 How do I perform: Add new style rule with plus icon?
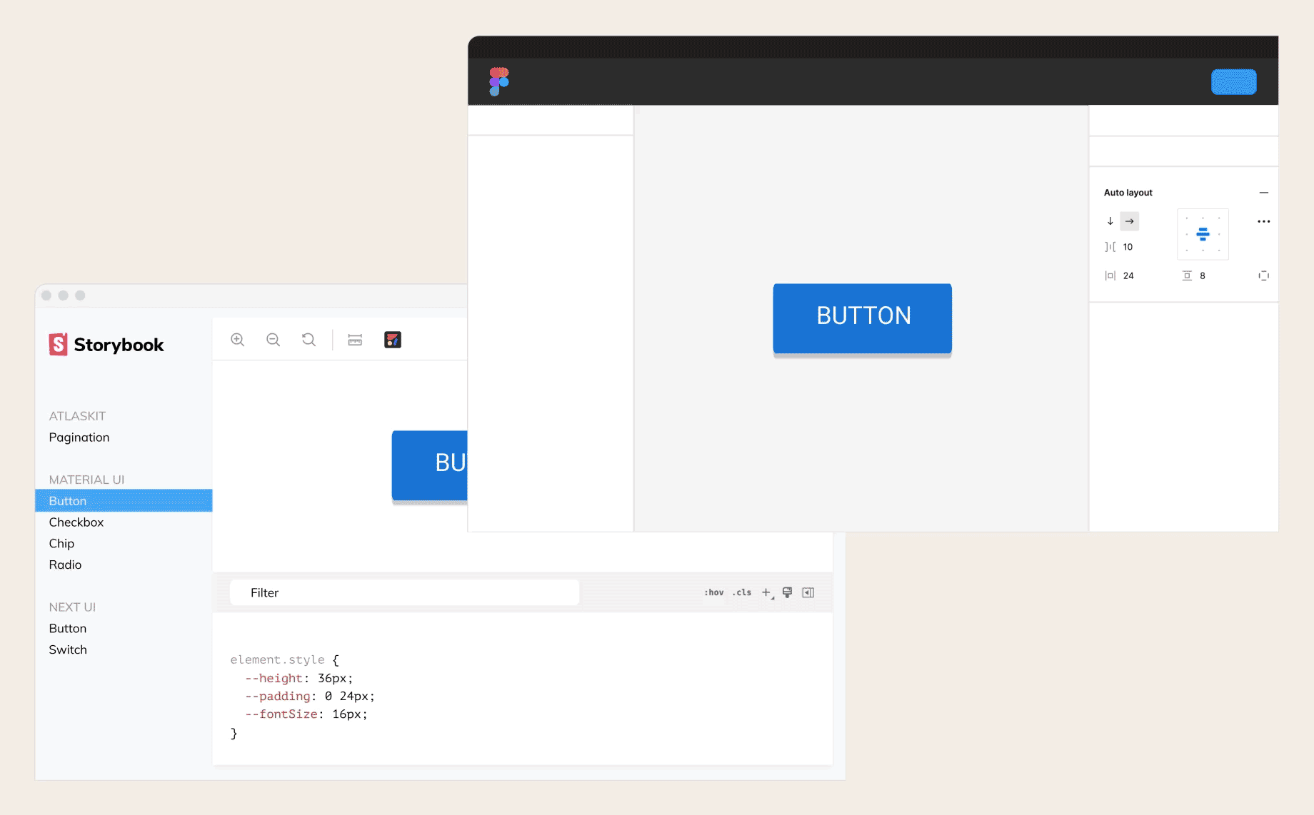767,592
